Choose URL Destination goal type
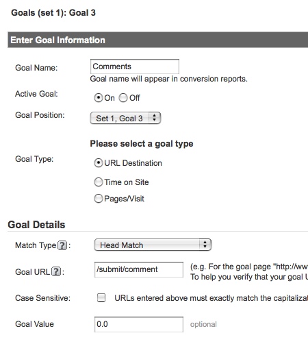 pos(99,163)
